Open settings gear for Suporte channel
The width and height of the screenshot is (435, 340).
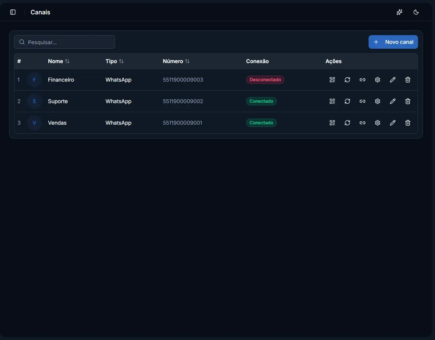(378, 101)
